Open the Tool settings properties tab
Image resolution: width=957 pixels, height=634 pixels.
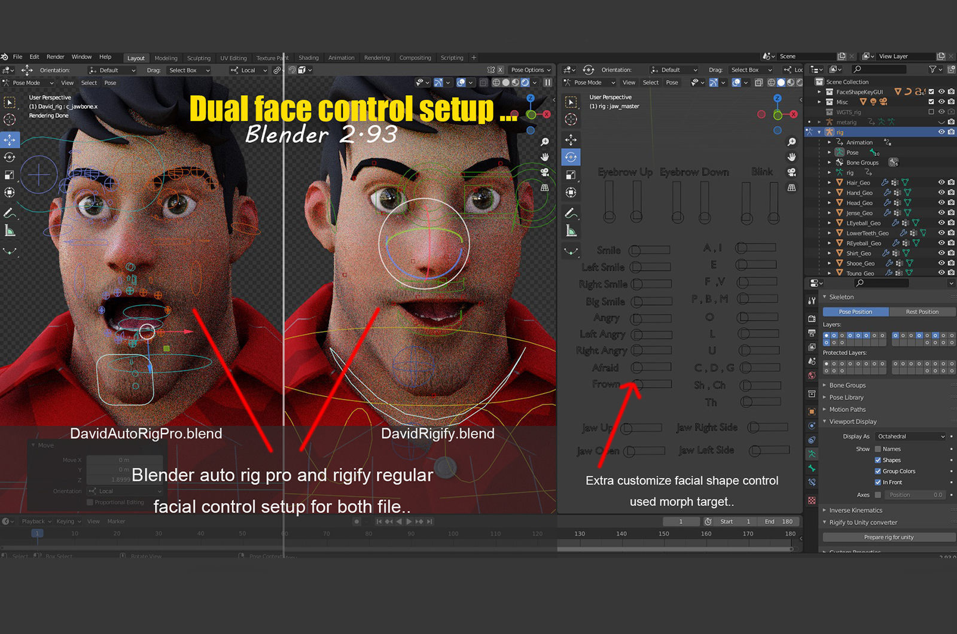click(x=812, y=300)
